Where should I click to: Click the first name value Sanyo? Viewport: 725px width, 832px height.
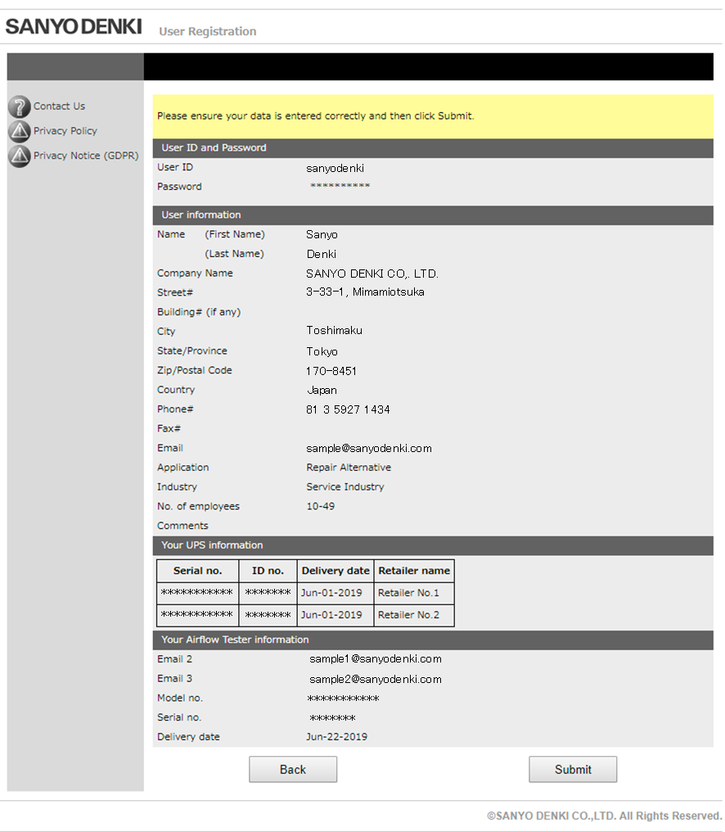tap(322, 234)
